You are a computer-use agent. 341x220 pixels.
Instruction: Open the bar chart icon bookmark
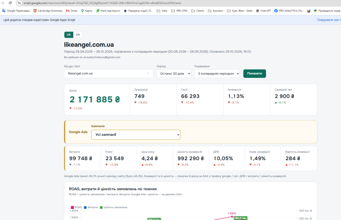pos(309,11)
